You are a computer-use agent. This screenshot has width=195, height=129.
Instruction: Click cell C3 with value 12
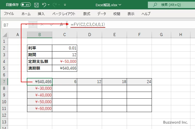tap(65, 55)
